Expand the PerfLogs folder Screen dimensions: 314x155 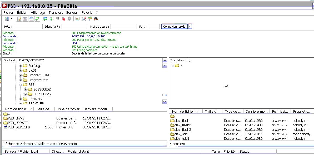click(x=21, y=66)
